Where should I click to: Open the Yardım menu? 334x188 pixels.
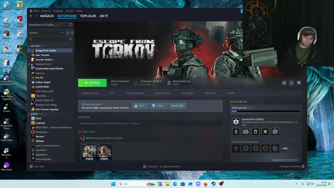click(79, 11)
